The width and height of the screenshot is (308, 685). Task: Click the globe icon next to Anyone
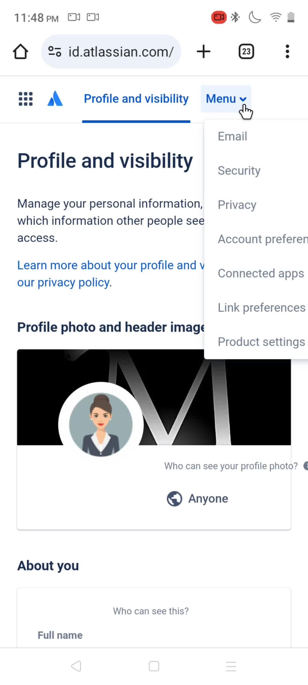tap(174, 498)
